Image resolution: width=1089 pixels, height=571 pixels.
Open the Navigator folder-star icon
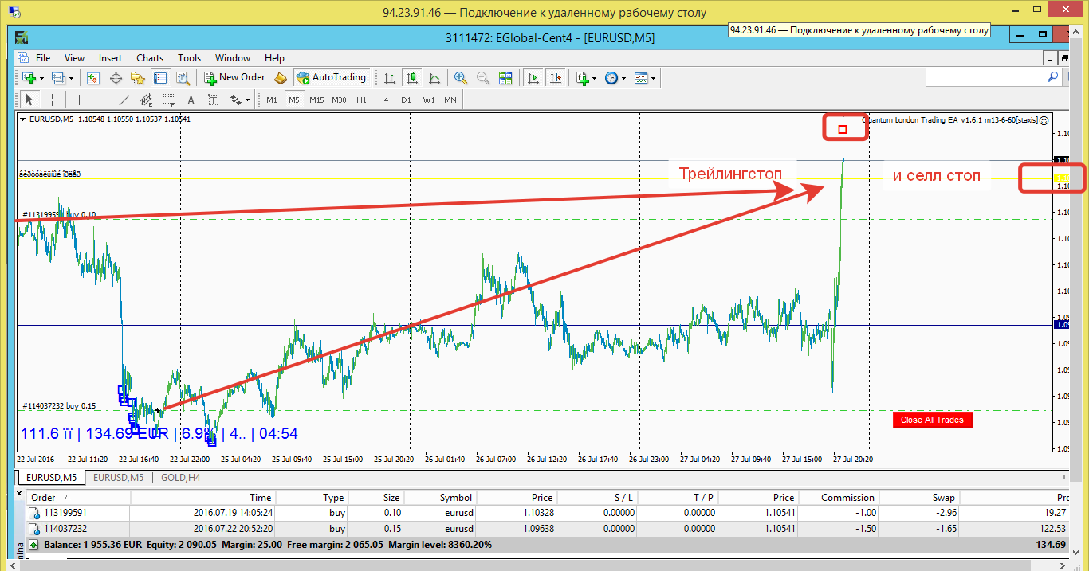coord(138,78)
